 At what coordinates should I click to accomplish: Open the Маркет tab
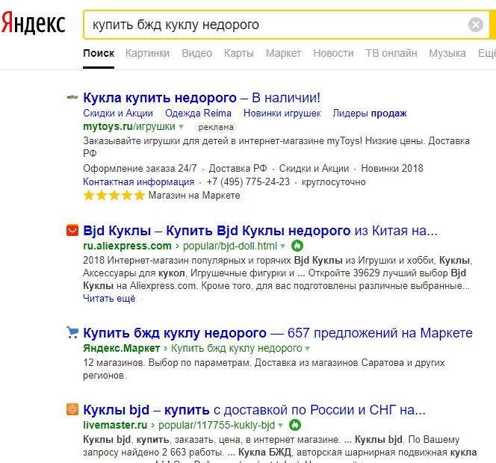coord(283,53)
